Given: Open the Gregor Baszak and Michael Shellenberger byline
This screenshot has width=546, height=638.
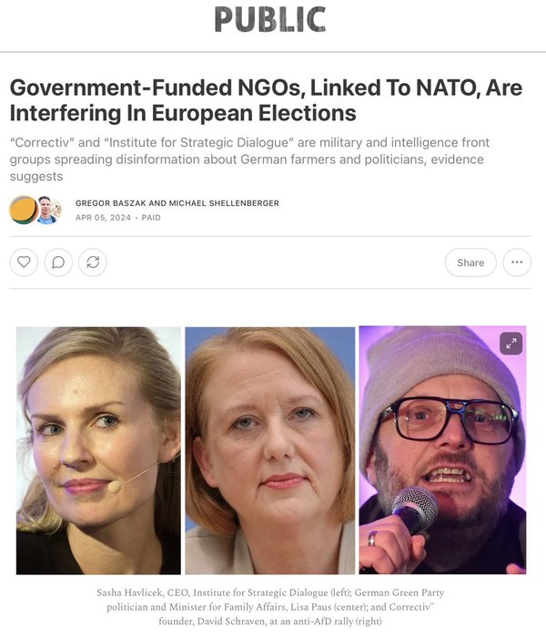Looking at the screenshot, I should 177,203.
